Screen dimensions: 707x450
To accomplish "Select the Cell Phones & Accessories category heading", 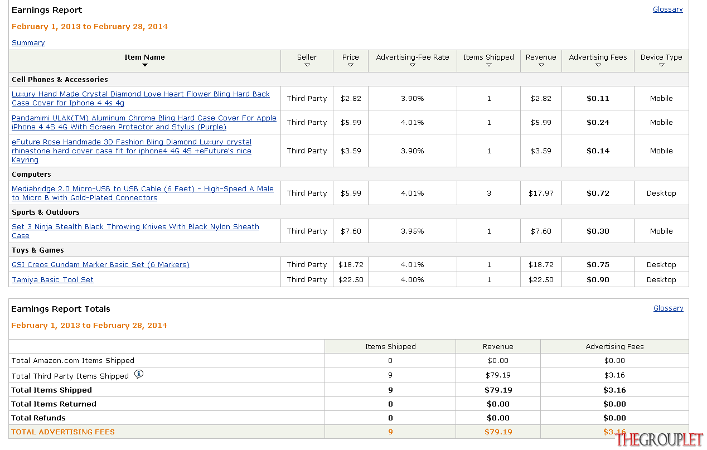I will [60, 80].
